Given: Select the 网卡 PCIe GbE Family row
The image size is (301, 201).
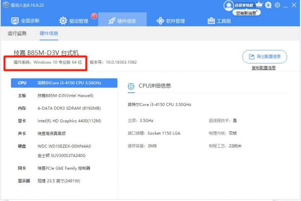Looking at the screenshot, I should (64, 168).
